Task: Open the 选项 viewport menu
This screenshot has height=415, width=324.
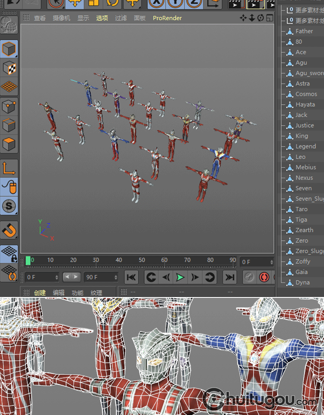Action: tap(102, 18)
